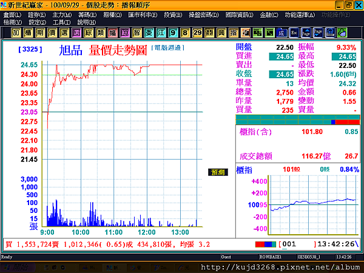Click the orange window-layout toolbar icon
The width and height of the screenshot is (364, 273).
(x=245, y=33)
